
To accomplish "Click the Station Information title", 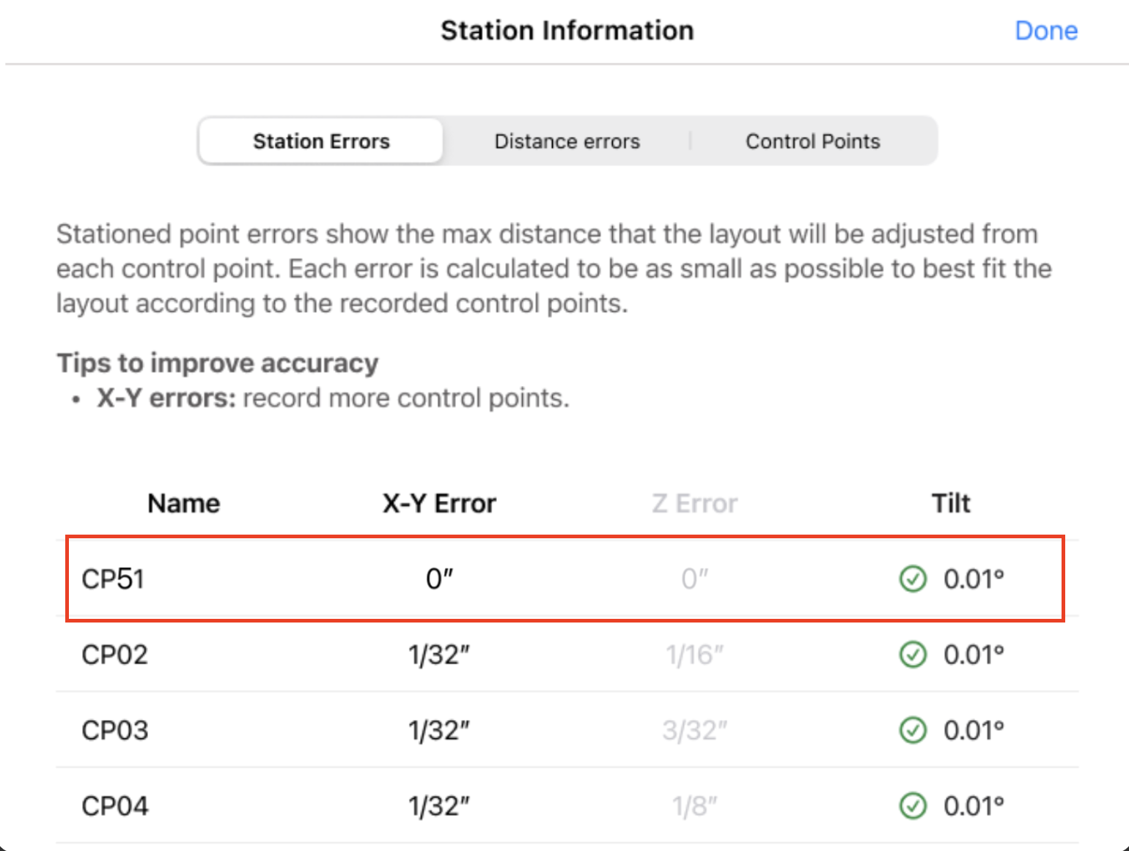I will [567, 31].
